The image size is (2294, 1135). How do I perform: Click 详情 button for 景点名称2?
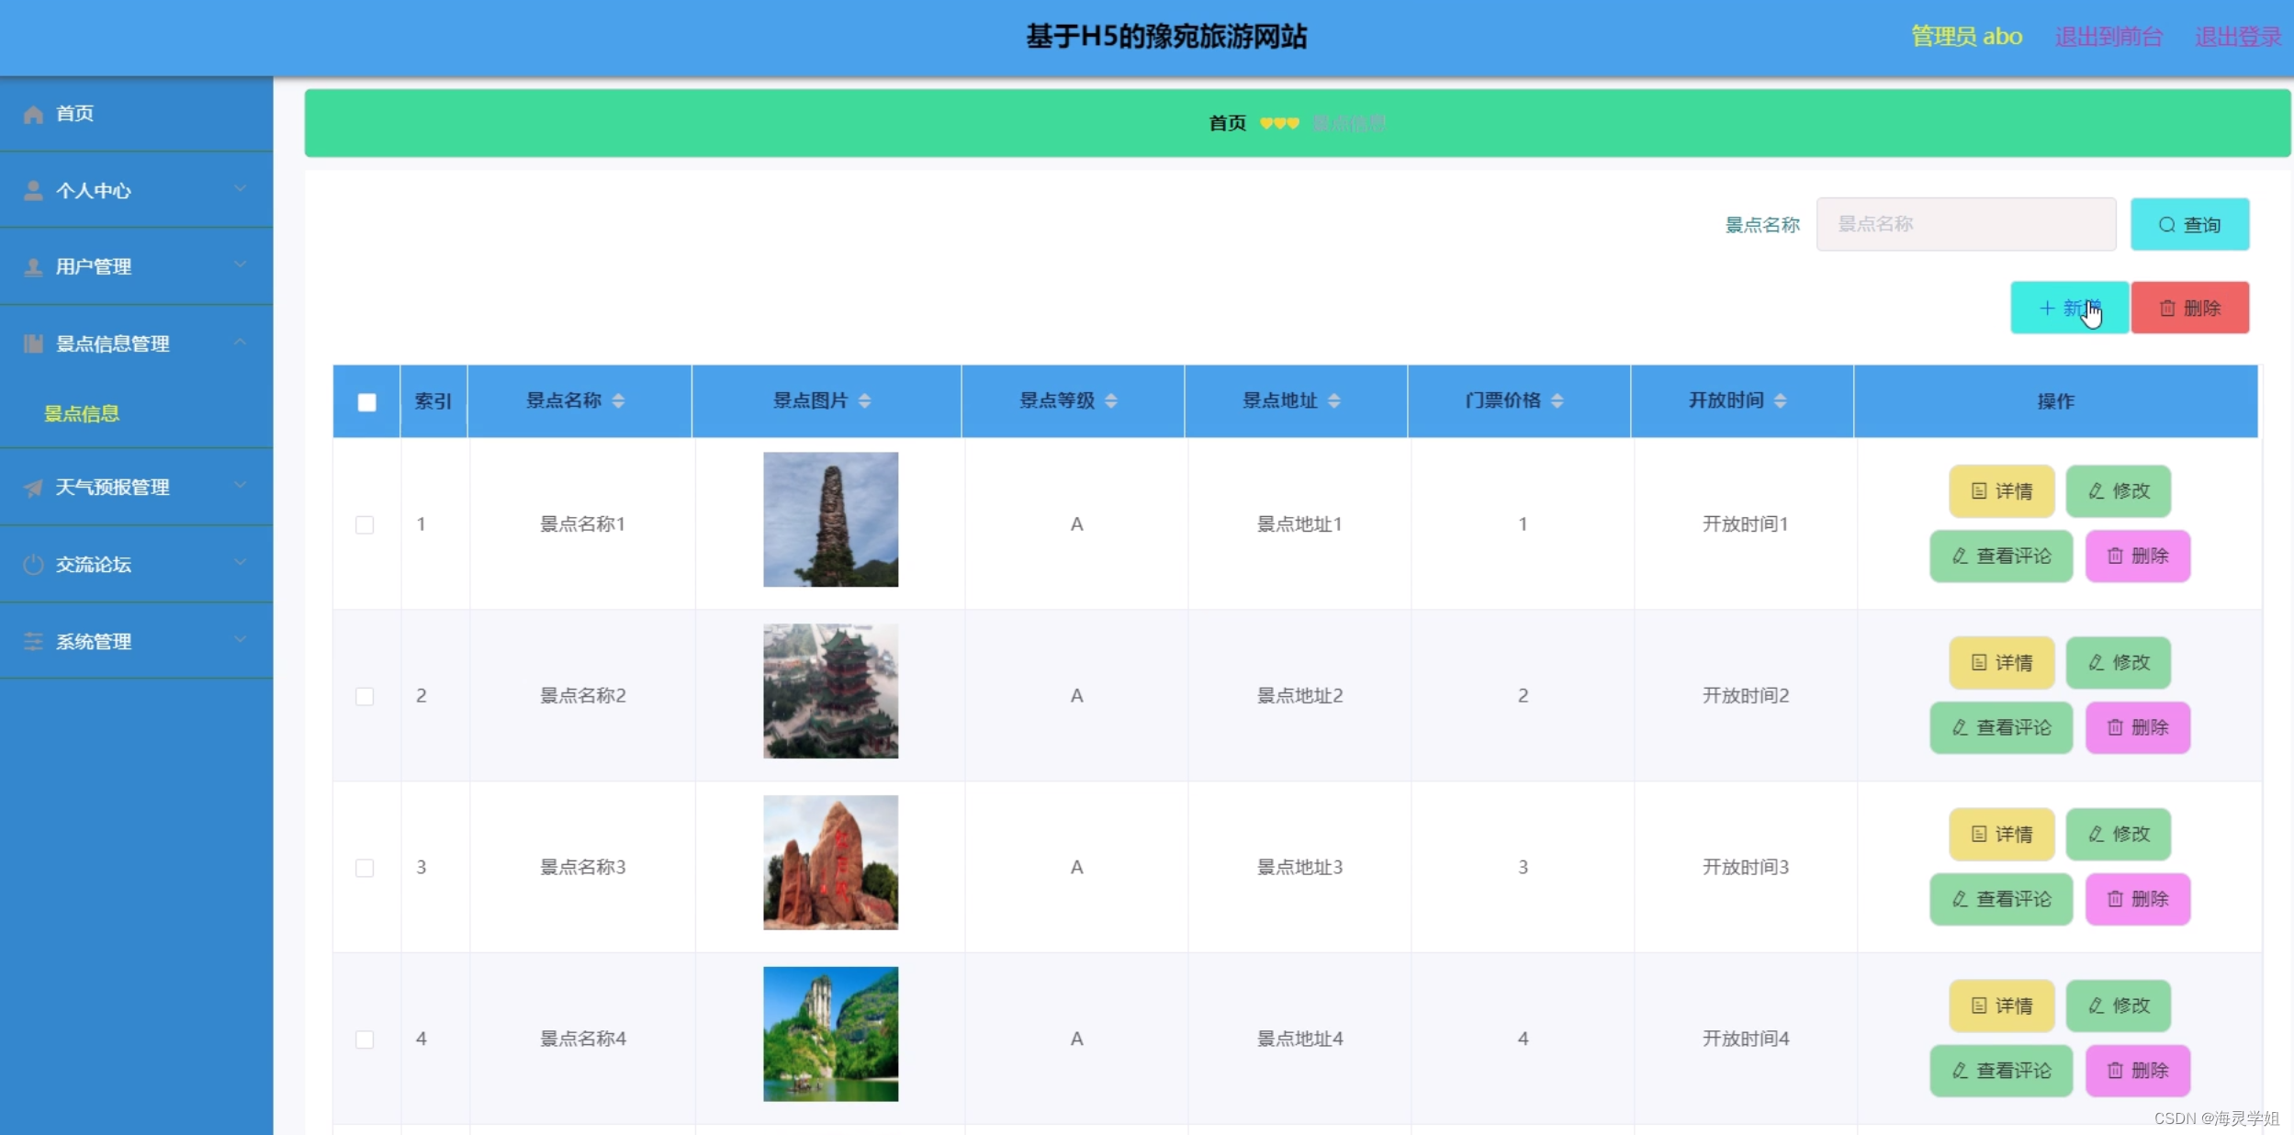[2001, 662]
